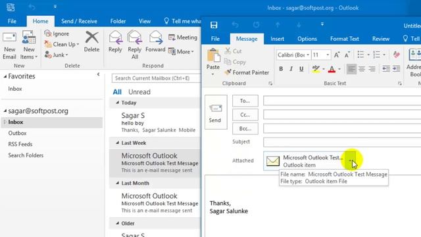Switch to the View tab in main window
The width and height of the screenshot is (421, 237).
click(x=145, y=21)
